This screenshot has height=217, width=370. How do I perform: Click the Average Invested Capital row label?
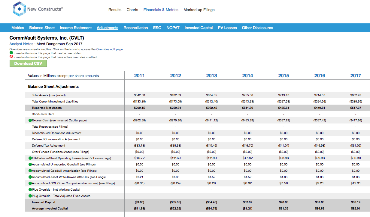(50, 209)
